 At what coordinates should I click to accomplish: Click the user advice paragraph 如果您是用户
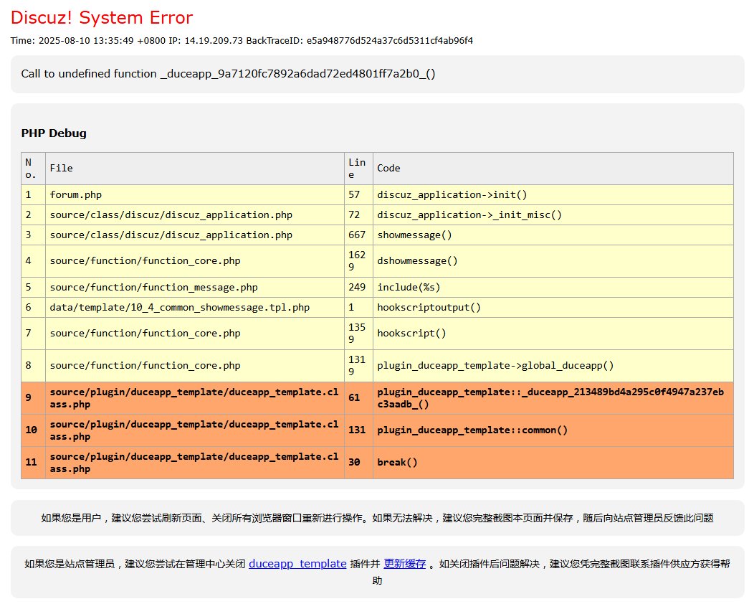pos(377,519)
